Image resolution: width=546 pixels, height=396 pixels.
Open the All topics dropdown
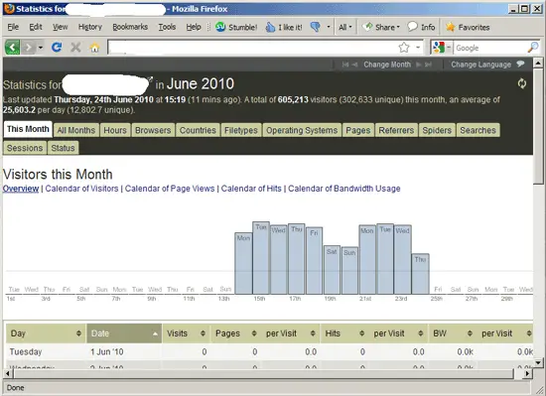pos(345,27)
